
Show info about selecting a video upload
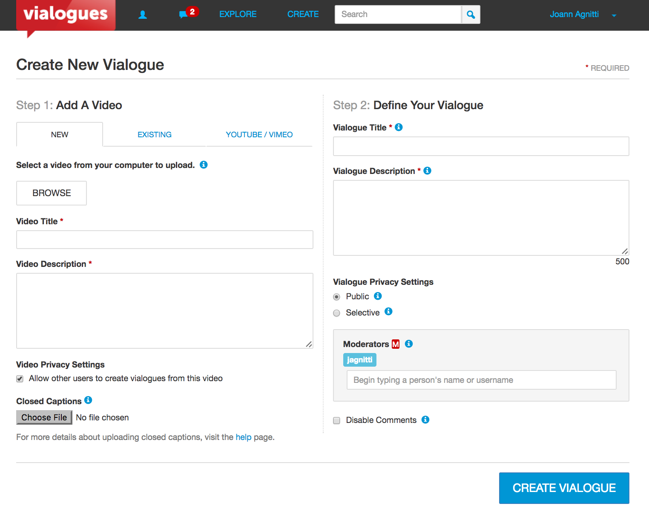tap(204, 165)
